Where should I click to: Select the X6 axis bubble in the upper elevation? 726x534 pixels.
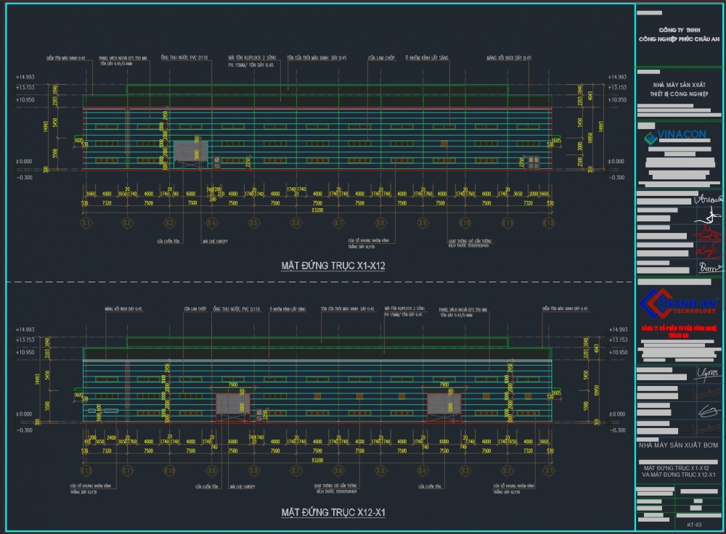(x=296, y=223)
